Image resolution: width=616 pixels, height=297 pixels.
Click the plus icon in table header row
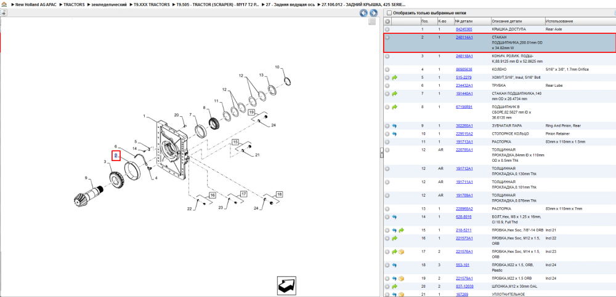pos(387,21)
